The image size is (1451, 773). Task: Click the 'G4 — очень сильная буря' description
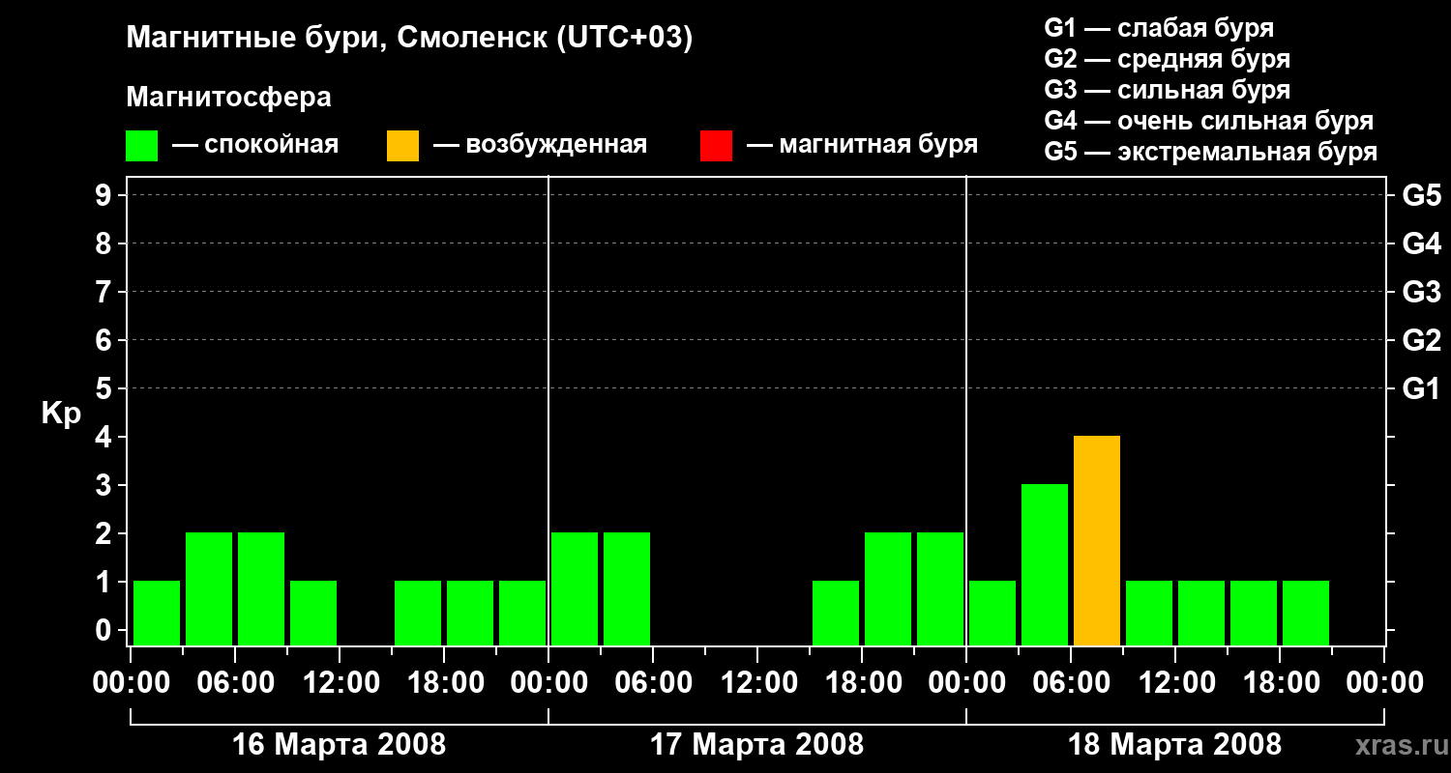1209,121
